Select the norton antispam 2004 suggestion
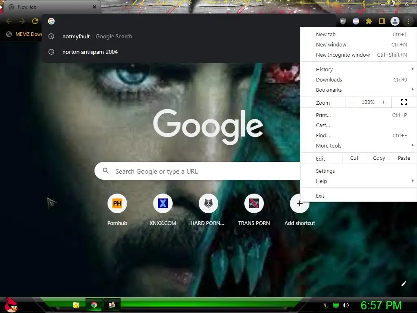The height and width of the screenshot is (313, 417). click(171, 52)
